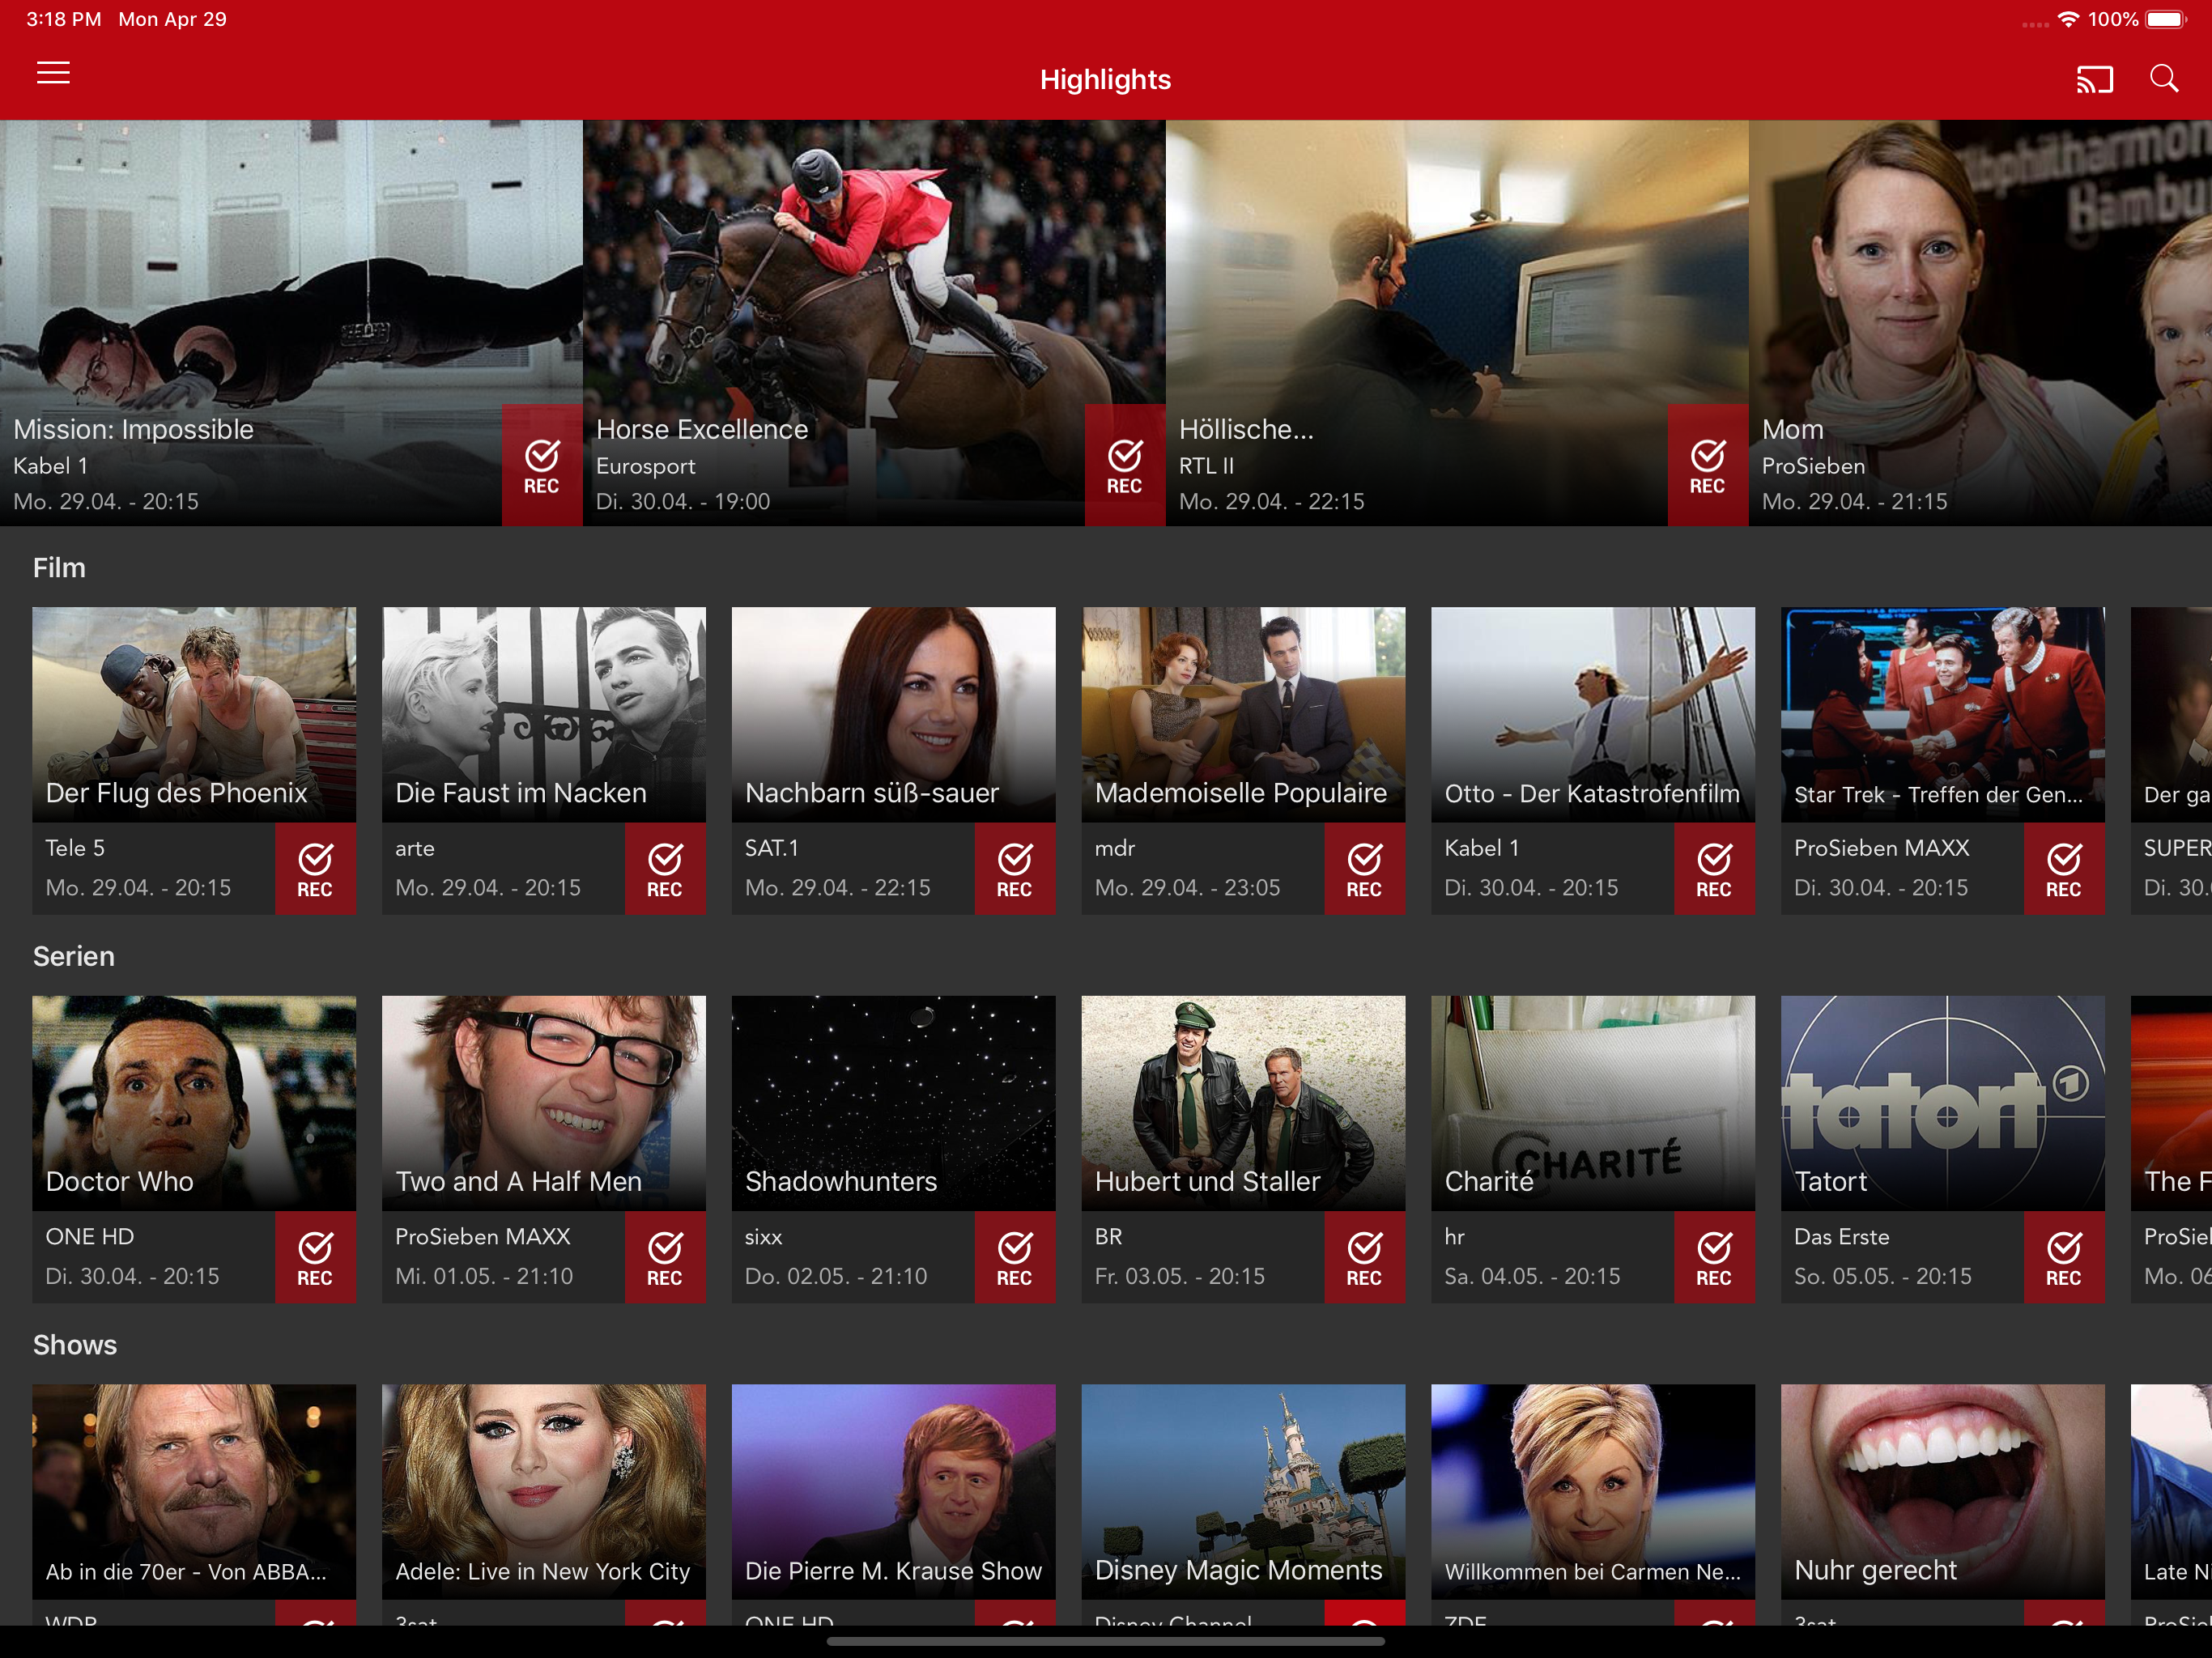
Task: Tap the battery indicator in status bar
Action: pos(2166,20)
